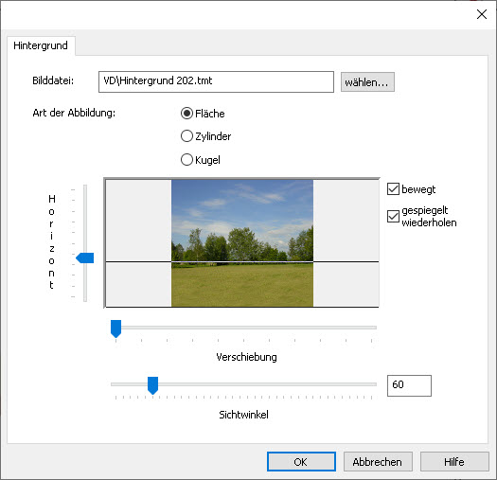The height and width of the screenshot is (480, 497).
Task: Click the Bilddatei path field
Action: tap(216, 81)
